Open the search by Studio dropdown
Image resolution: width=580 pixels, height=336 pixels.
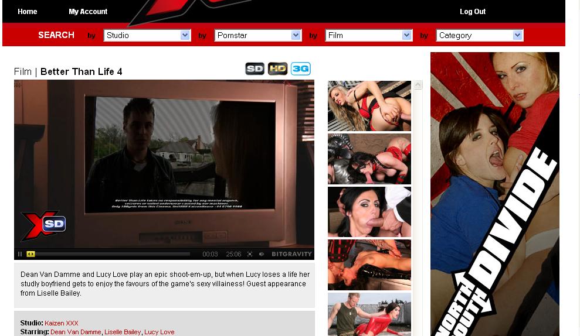click(x=147, y=36)
